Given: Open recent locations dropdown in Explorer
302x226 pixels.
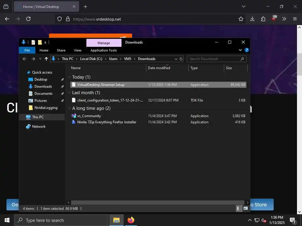Looking at the screenshot, I should (40, 59).
